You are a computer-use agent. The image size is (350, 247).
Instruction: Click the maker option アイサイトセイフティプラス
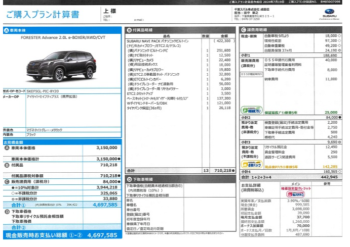52,96
